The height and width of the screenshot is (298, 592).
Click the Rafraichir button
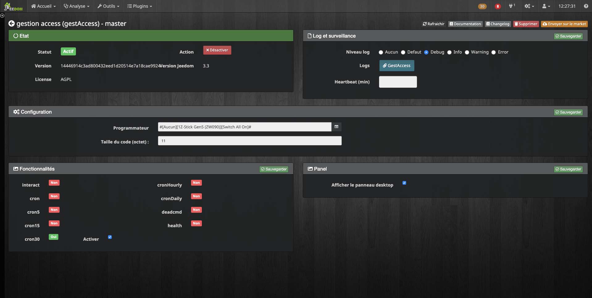click(434, 24)
